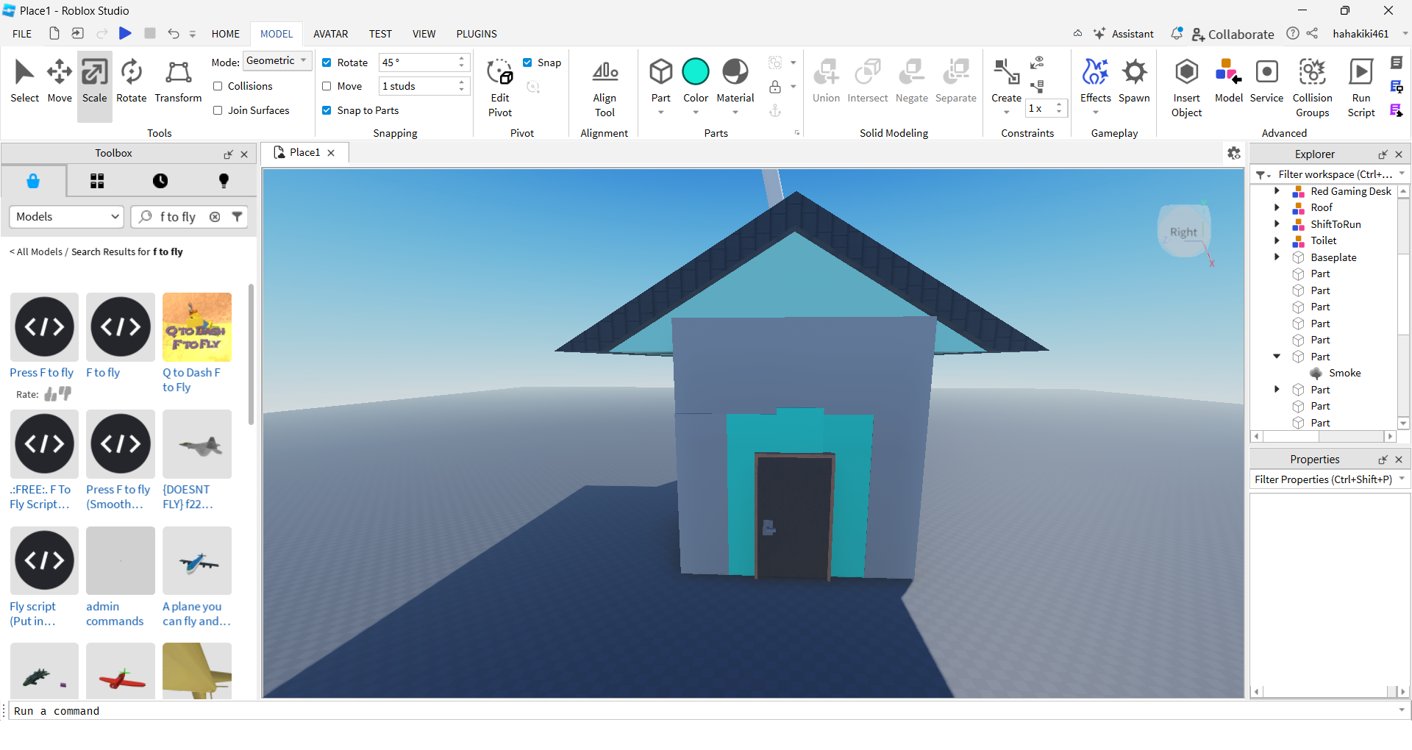The height and width of the screenshot is (750, 1412).
Task: Expand the Toilet model node
Action: tap(1277, 240)
